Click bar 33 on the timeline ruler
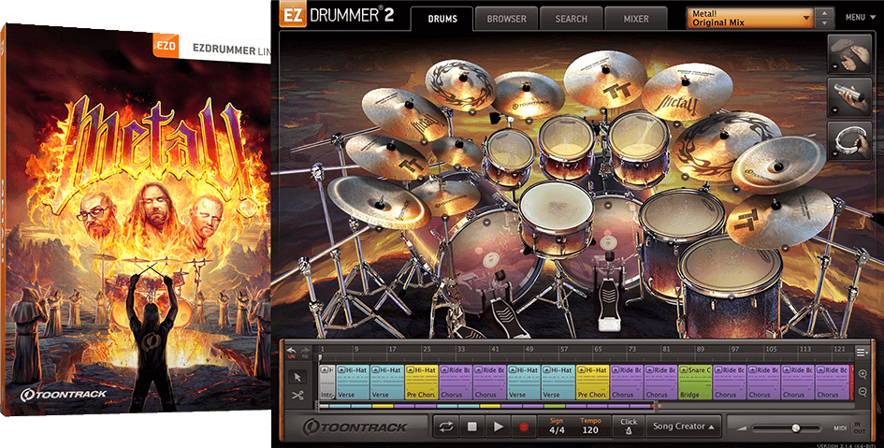The image size is (884, 448). [461, 350]
